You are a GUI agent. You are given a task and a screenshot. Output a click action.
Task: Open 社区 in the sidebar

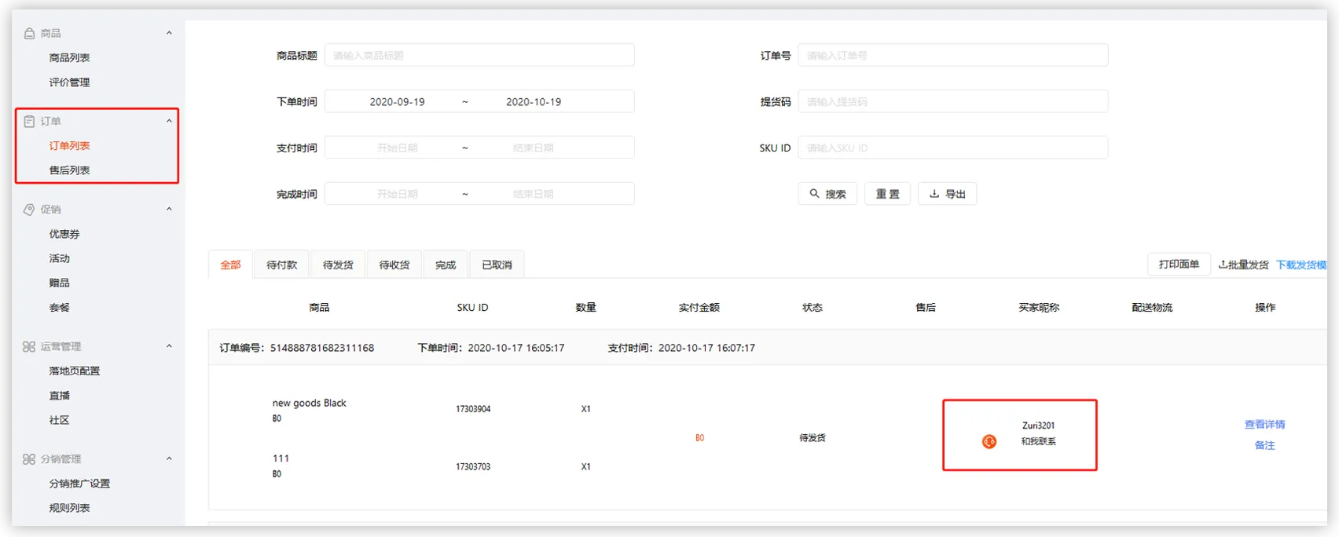coord(59,420)
